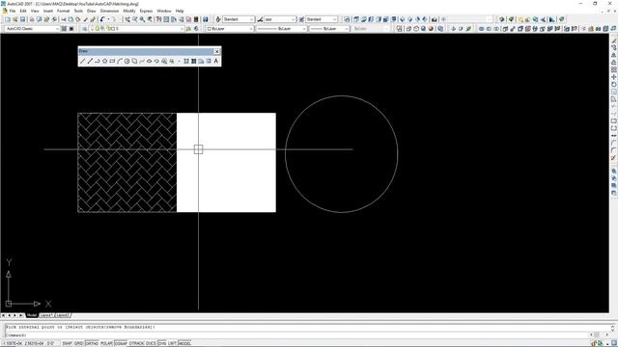This screenshot has height=347, width=618.
Task: Close the Draw floating toolbar
Action: click(216, 51)
